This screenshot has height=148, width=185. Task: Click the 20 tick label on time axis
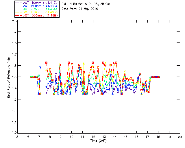[180, 137]
